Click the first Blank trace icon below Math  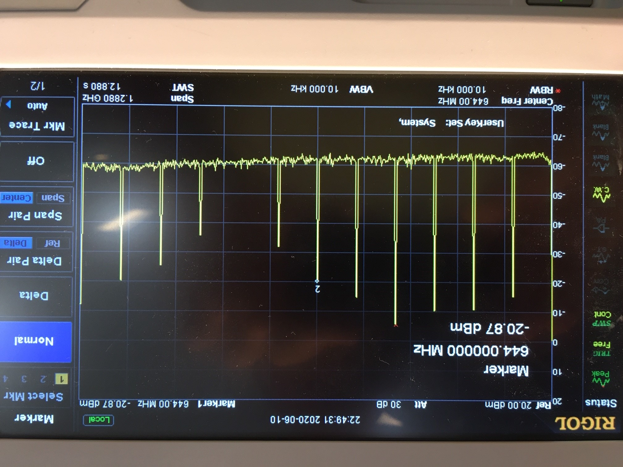600,131
